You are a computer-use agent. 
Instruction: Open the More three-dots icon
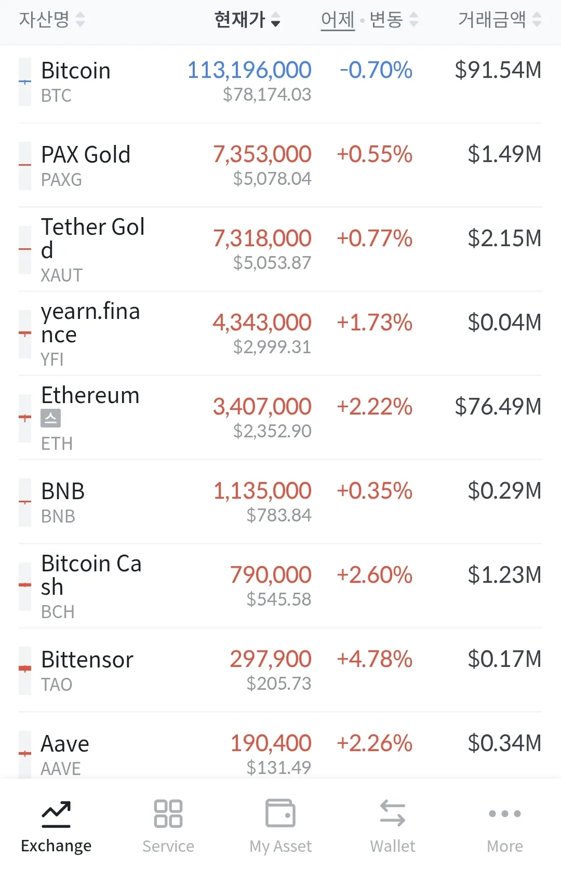[x=504, y=813]
